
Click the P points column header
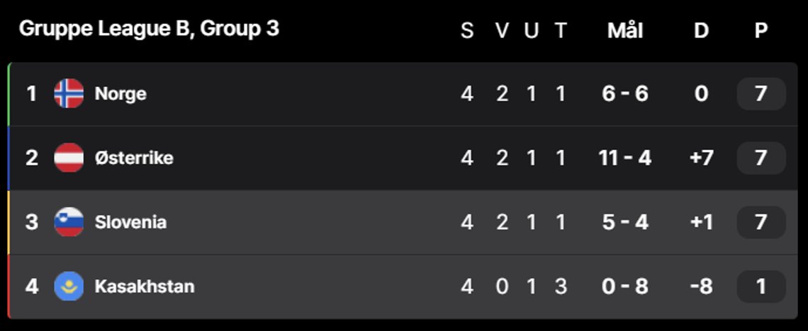(761, 31)
